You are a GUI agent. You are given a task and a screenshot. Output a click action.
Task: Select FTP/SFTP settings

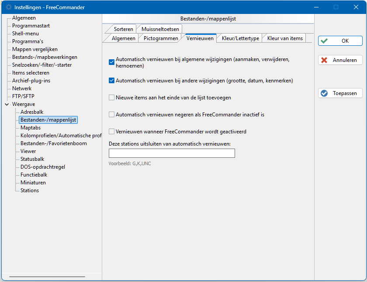click(23, 96)
